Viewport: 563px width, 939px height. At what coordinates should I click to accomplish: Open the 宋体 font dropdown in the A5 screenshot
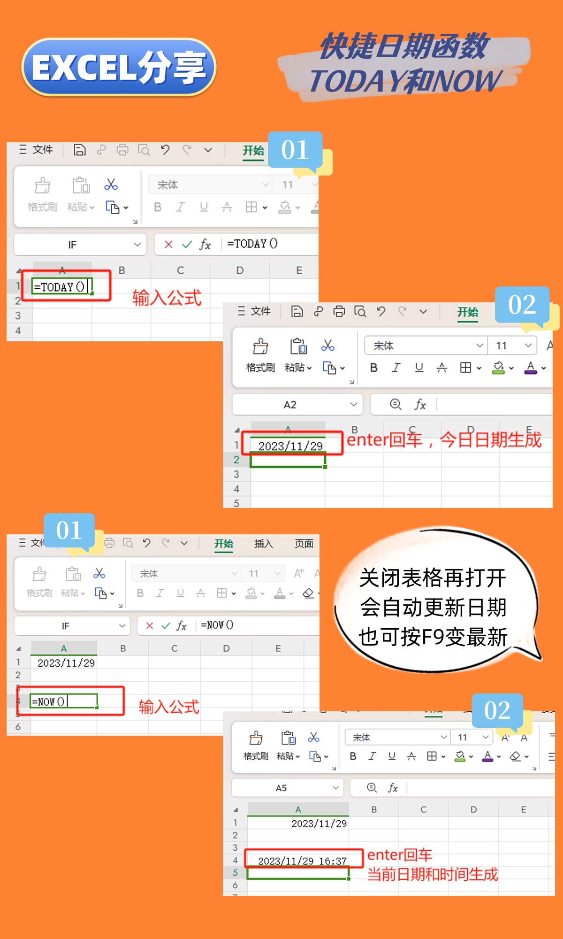pyautogui.click(x=444, y=737)
